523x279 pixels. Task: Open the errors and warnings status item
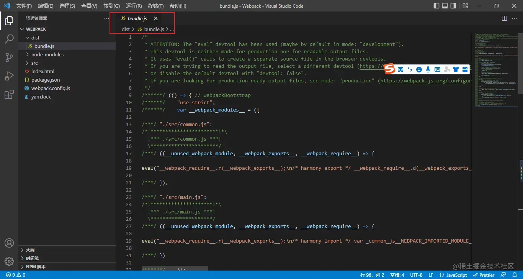pos(16,275)
